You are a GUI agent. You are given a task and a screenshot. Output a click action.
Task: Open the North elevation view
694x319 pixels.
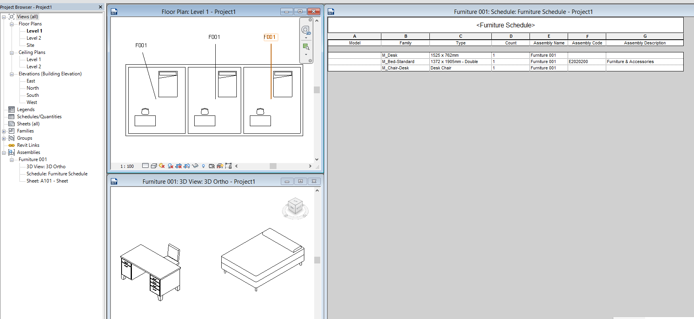[x=33, y=88]
